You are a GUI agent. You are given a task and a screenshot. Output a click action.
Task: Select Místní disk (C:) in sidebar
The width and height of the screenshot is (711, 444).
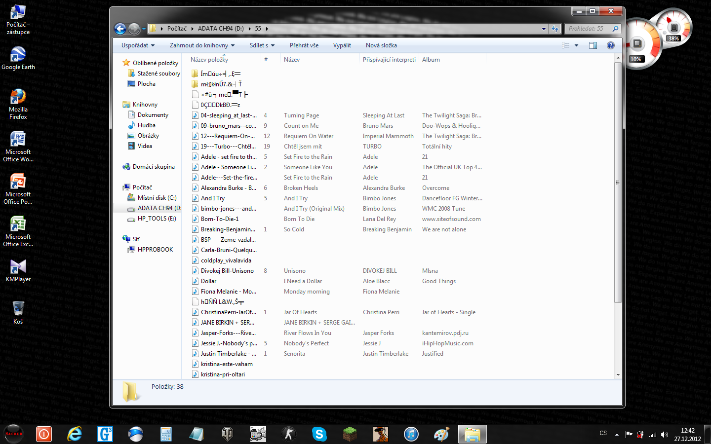(157, 198)
